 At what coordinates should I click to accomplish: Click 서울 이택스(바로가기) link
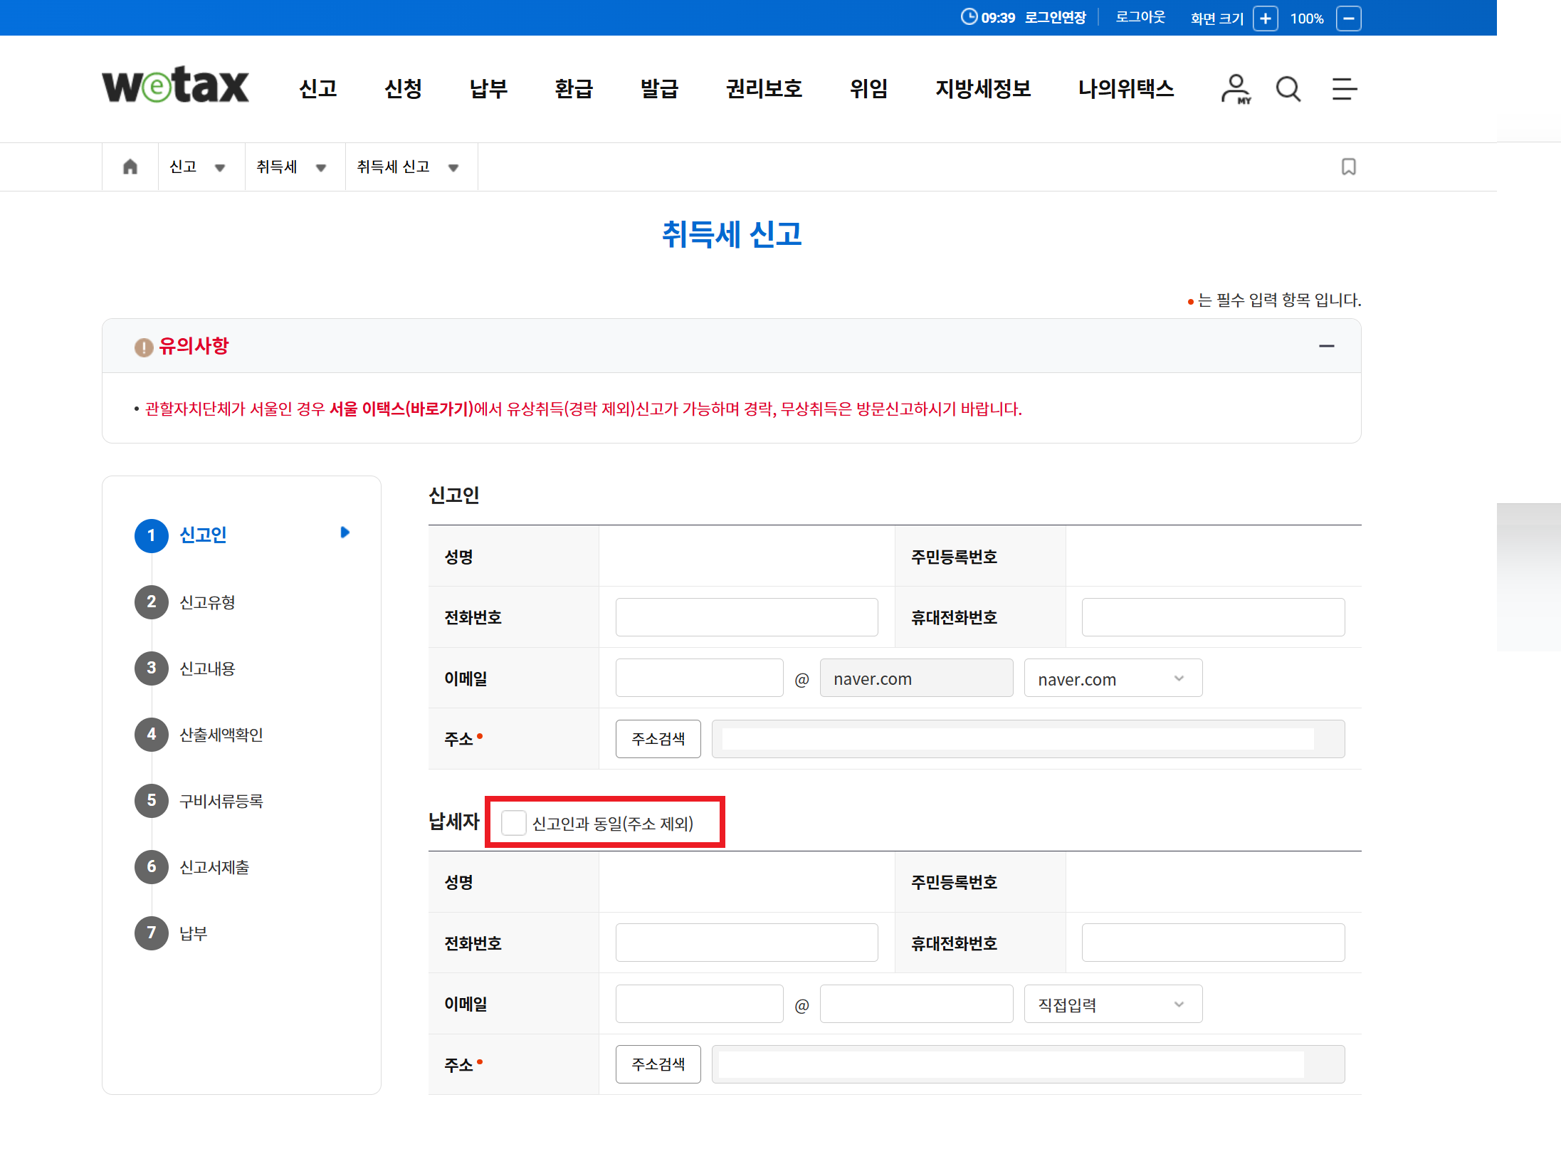coord(401,409)
